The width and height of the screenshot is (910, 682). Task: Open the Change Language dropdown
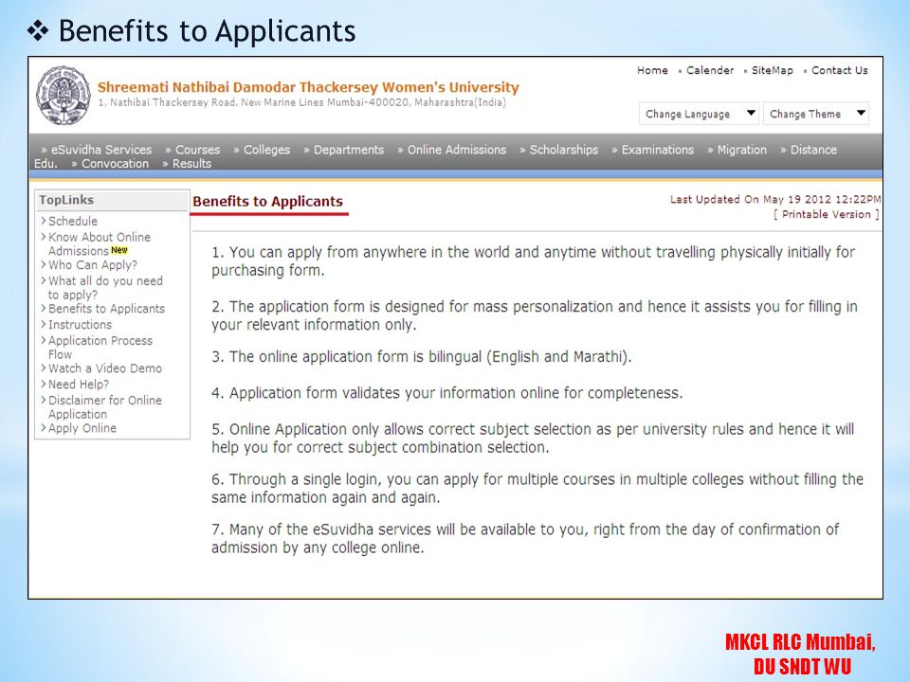(x=700, y=114)
